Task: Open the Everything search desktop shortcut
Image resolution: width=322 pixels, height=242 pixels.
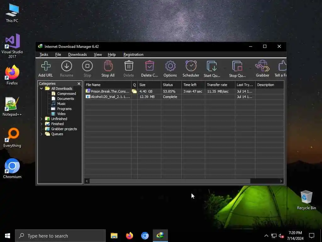Action: [12, 137]
